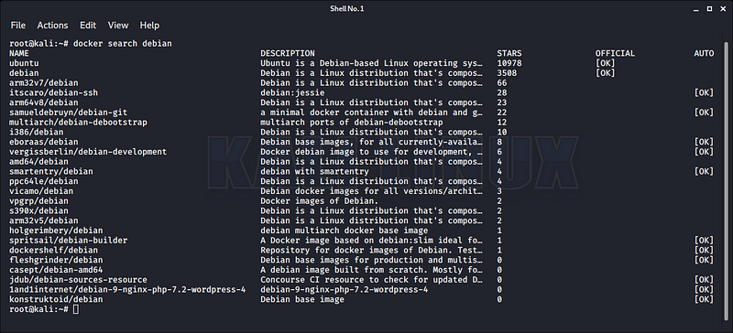Screen dimensions: 733x333
Task: Click 's390x/debian' image name
Action: (38, 210)
